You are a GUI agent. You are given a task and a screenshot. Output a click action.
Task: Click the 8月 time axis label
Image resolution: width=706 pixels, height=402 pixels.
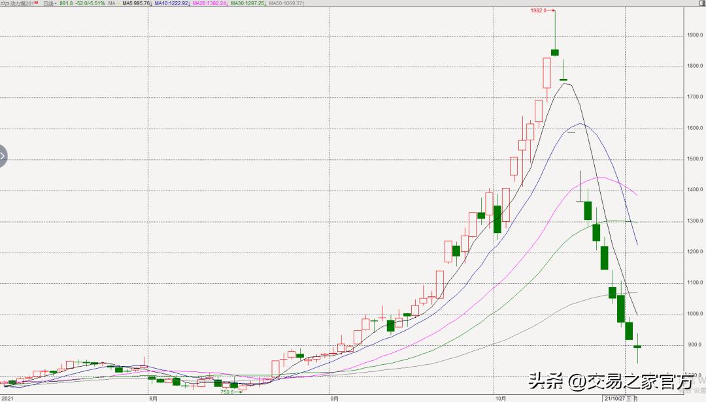(153, 398)
